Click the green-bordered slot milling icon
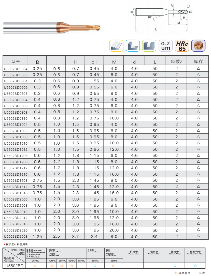The image size is (211, 276). [149, 45]
